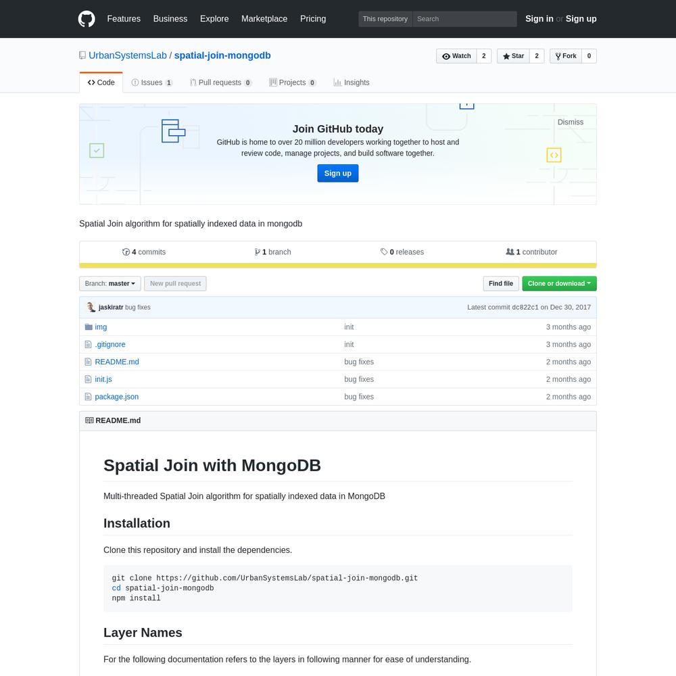This screenshot has width=676, height=676.
Task: Click the blue Sign up banner button
Action: tap(337, 173)
